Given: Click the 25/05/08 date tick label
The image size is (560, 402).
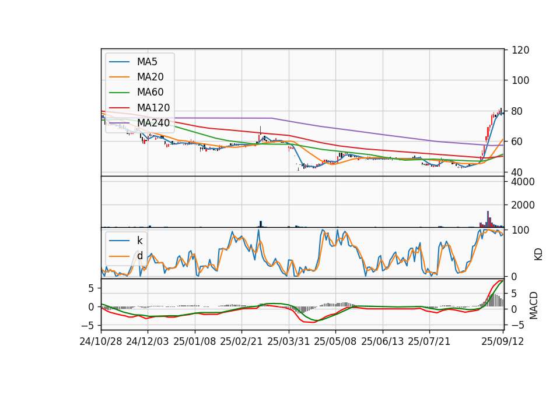Looking at the screenshot, I should (x=335, y=342).
